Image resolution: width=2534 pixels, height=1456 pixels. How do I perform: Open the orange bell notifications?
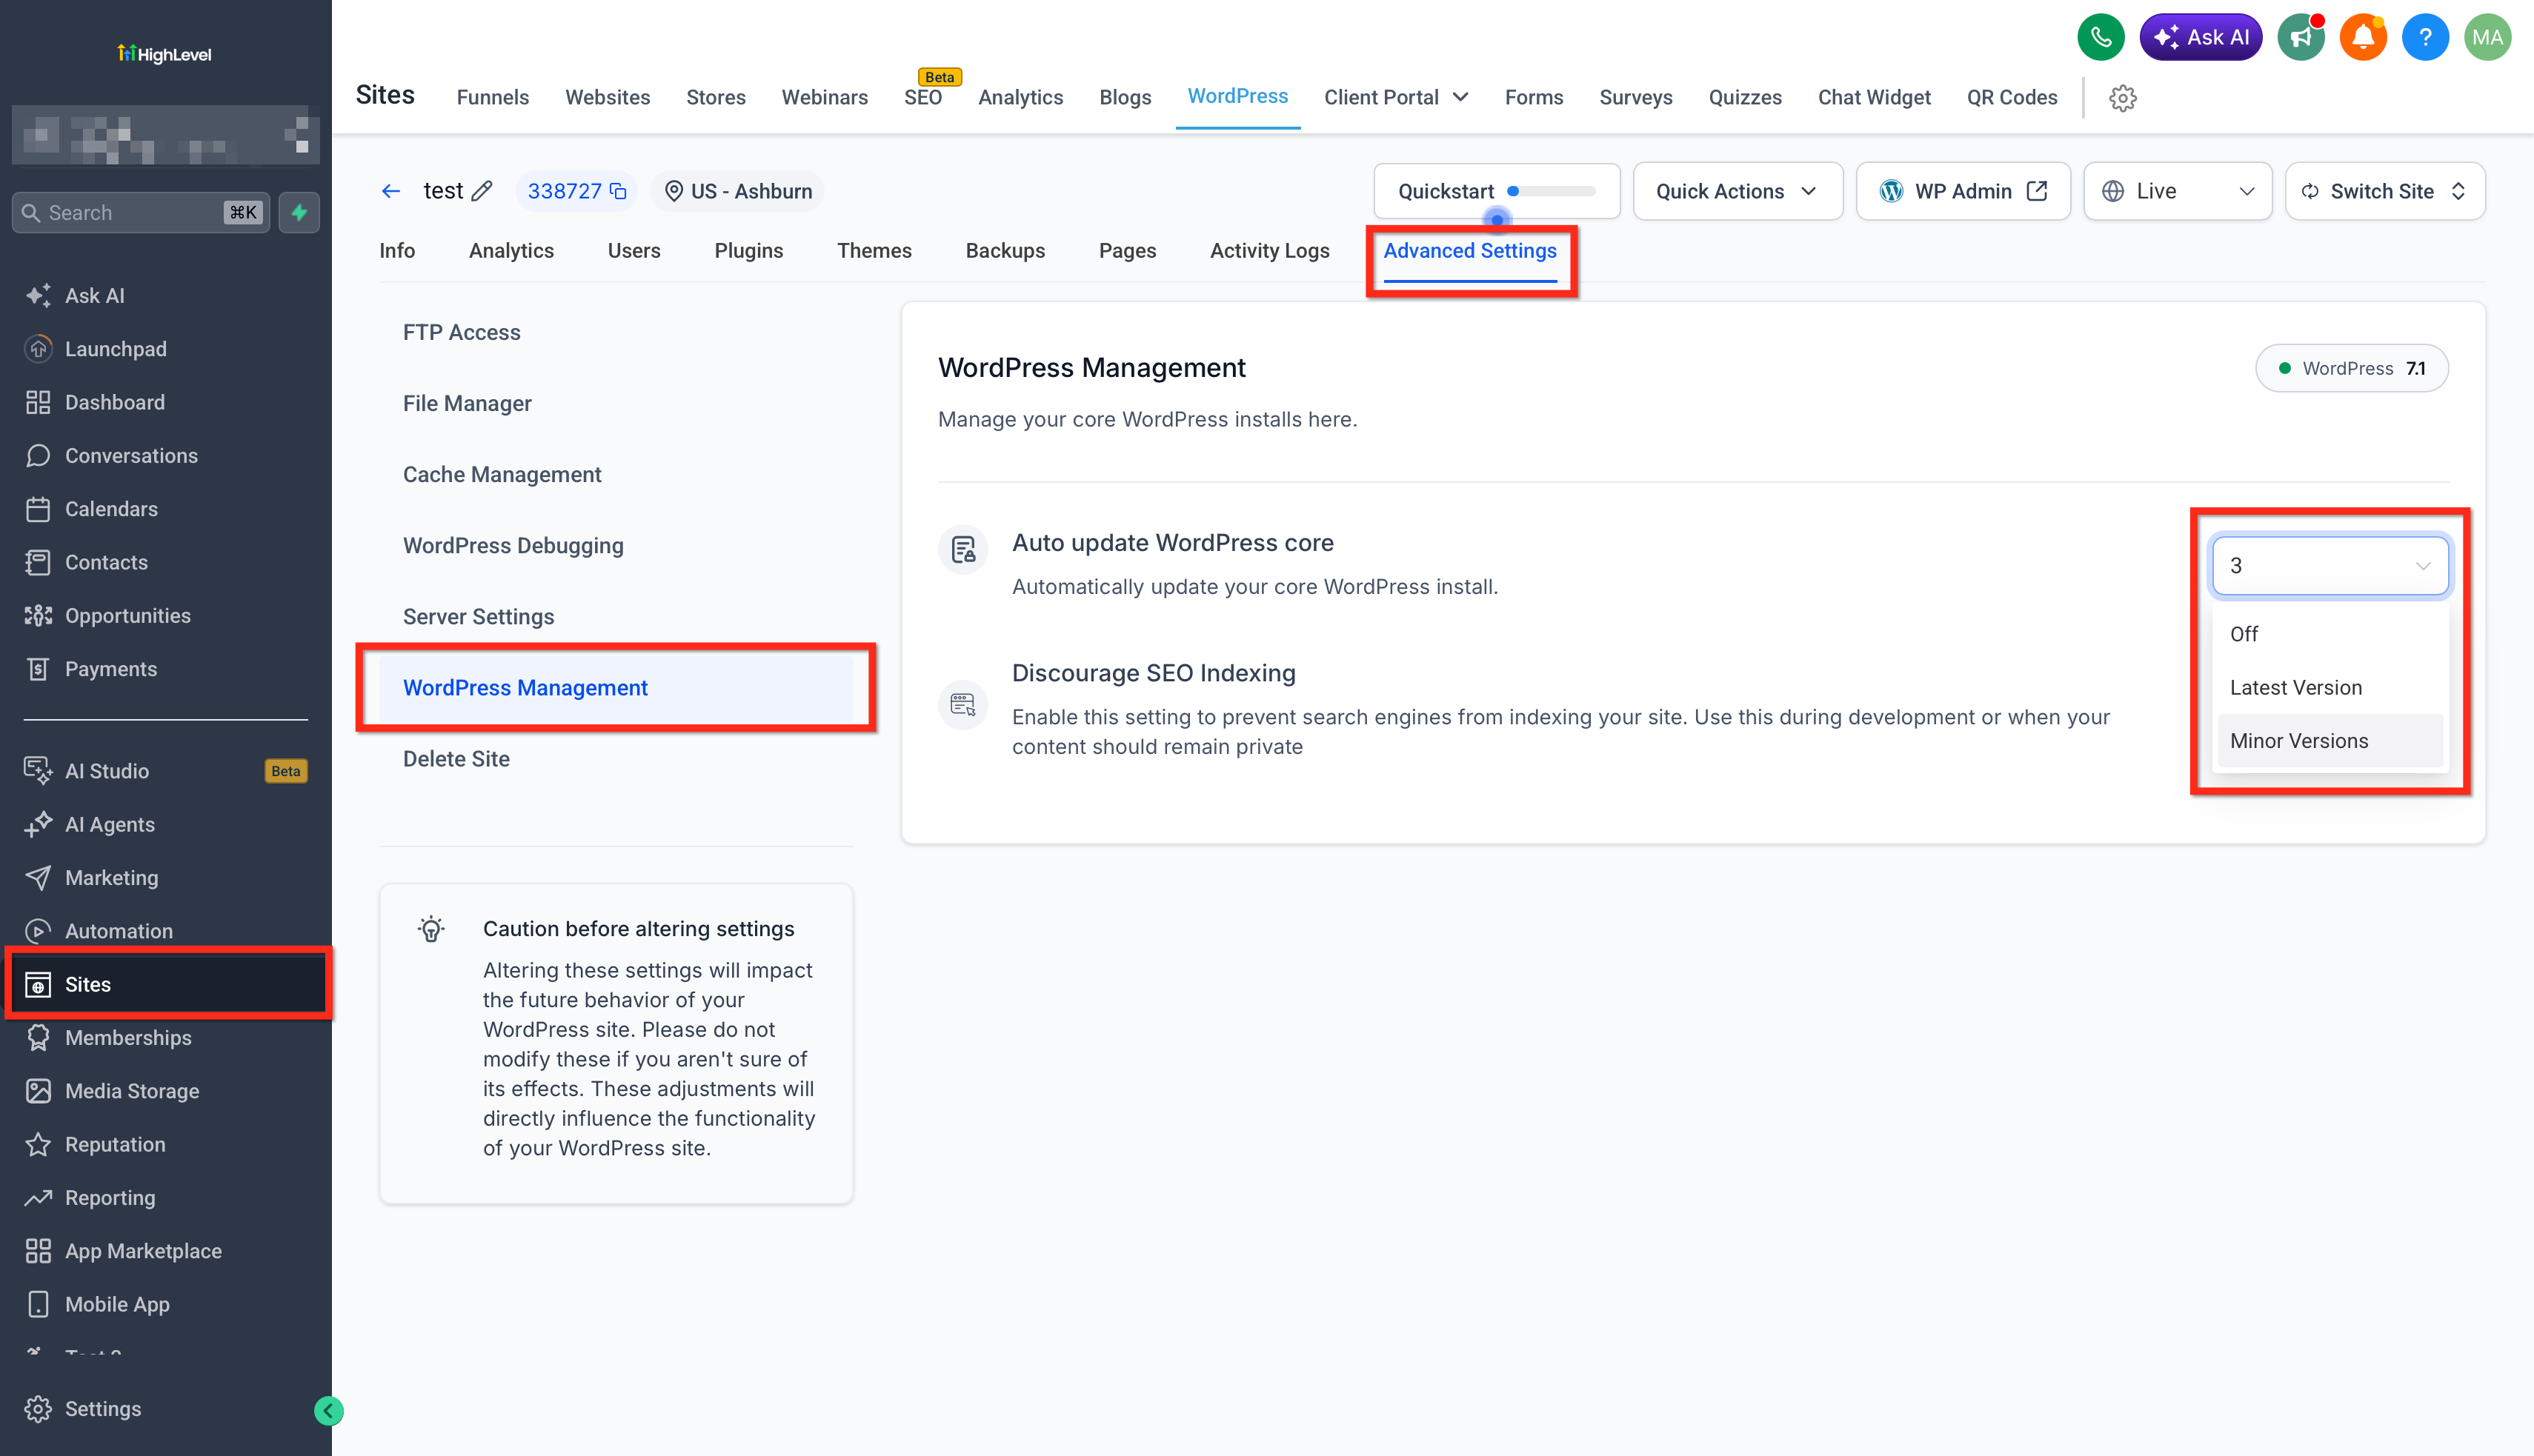(x=2363, y=38)
